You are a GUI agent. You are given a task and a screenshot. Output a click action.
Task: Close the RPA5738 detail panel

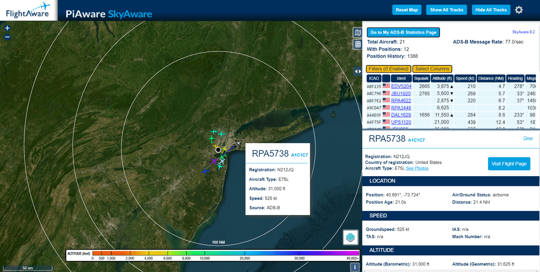point(528,138)
